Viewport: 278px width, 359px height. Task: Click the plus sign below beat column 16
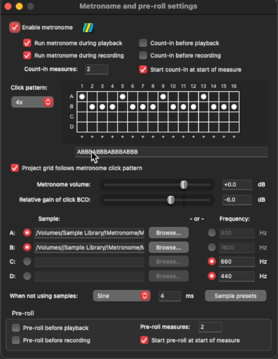234,137
